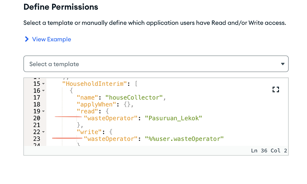Click line number 20 in the gutter

[36, 118]
